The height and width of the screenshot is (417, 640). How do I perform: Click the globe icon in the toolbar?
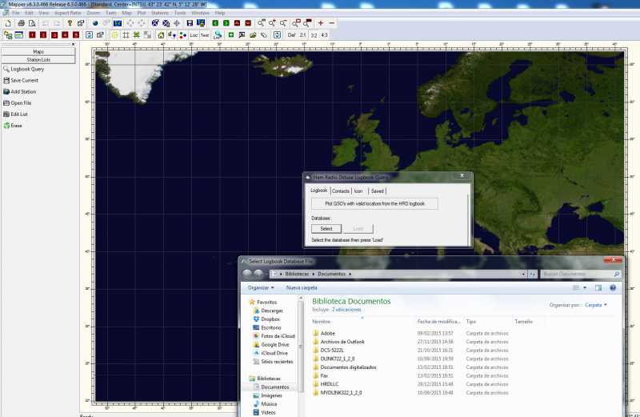(x=95, y=23)
